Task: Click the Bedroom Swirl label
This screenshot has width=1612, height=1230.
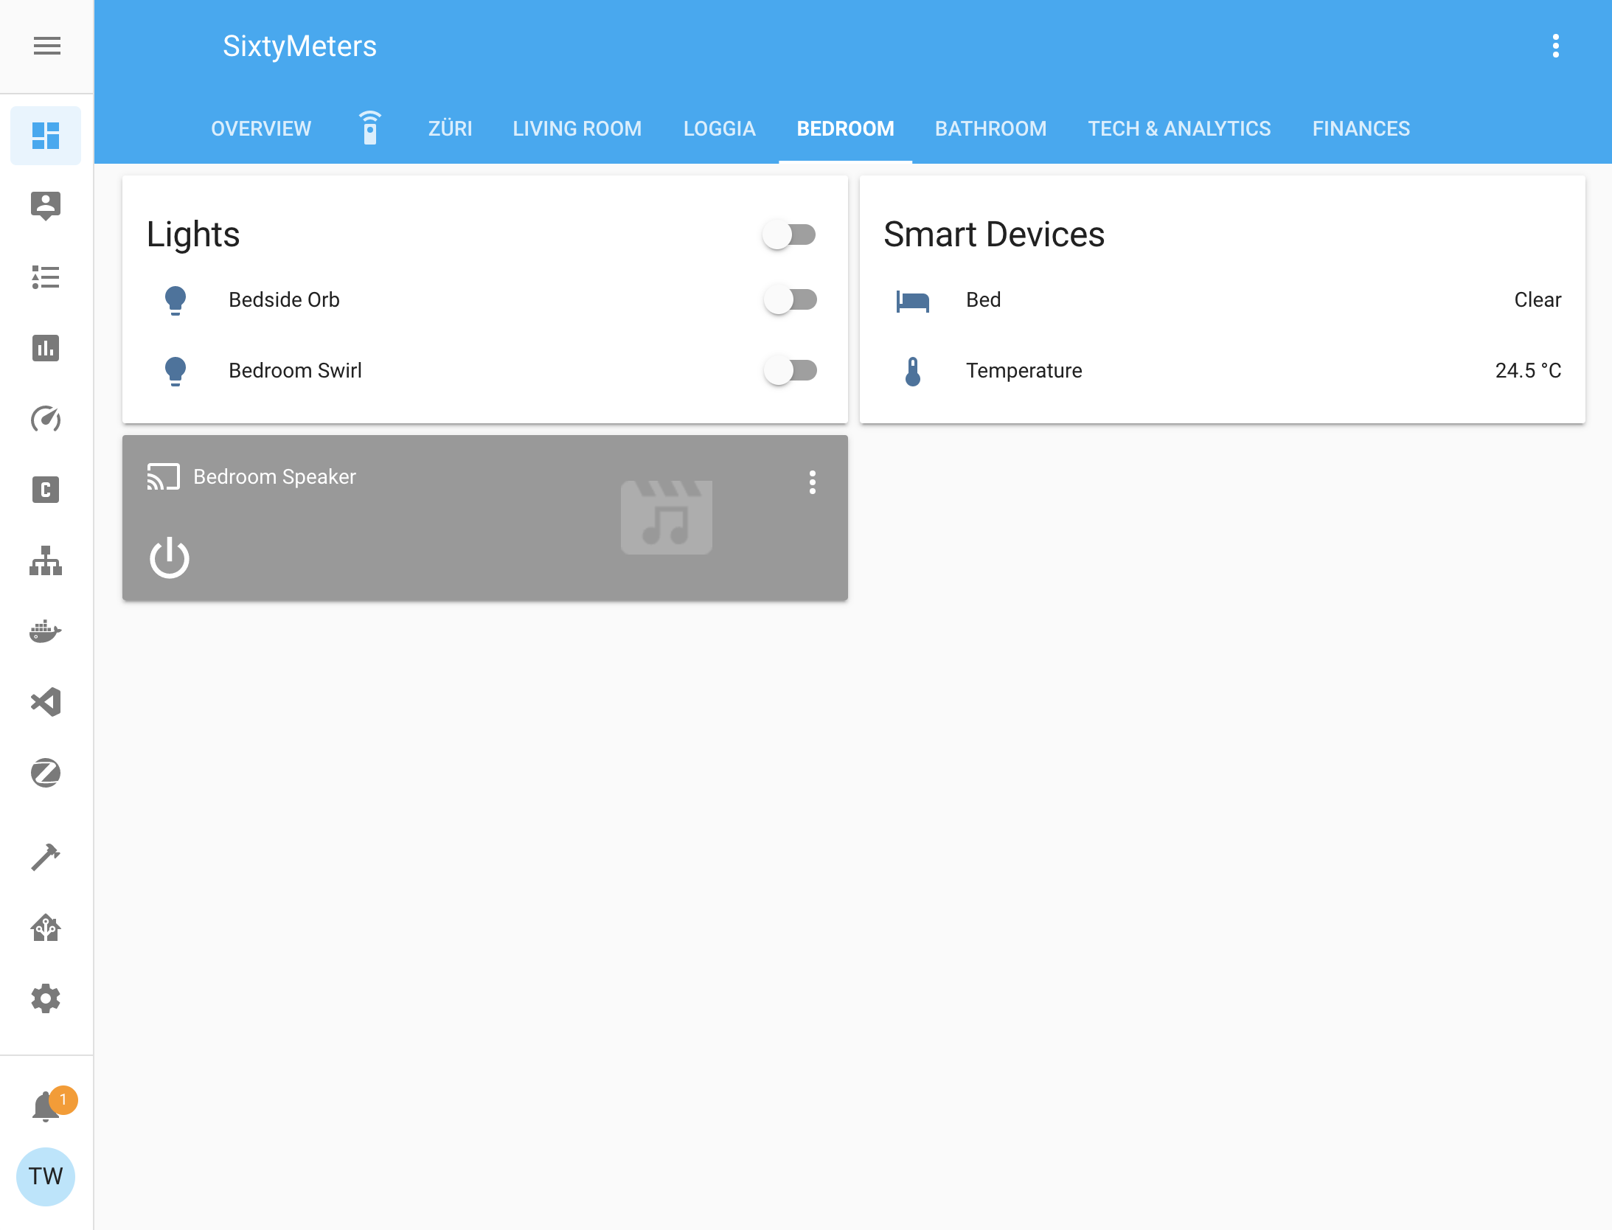Action: pos(295,370)
